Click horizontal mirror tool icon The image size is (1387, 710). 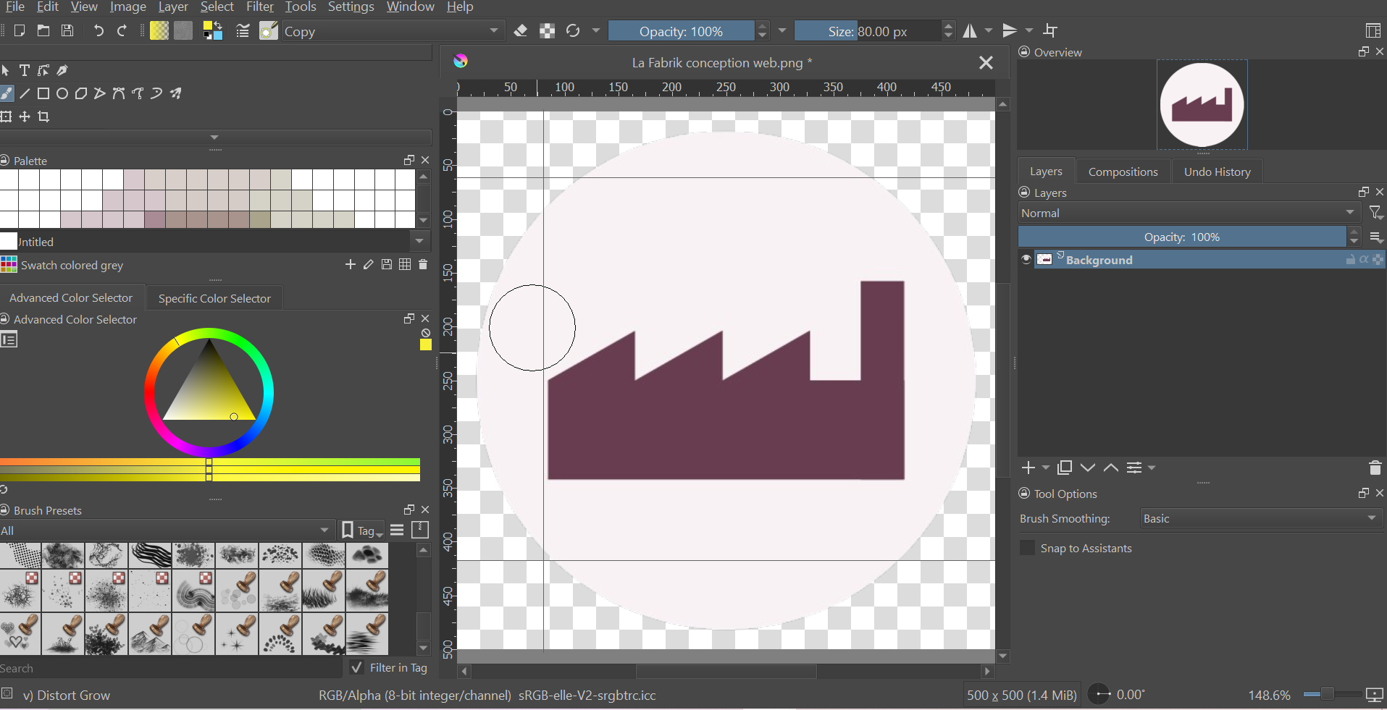coord(970,30)
